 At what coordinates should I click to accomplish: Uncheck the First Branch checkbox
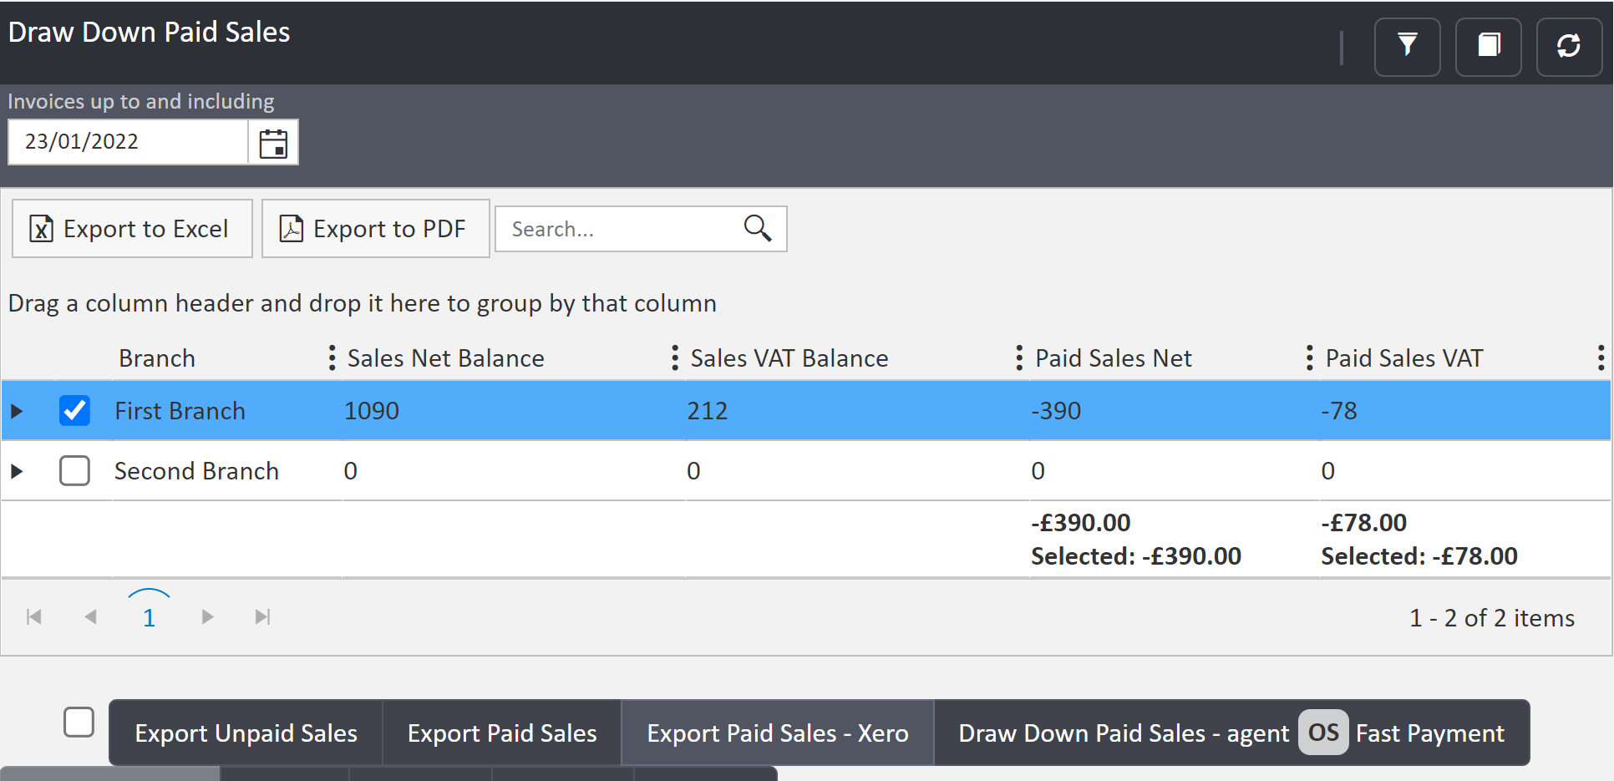pyautogui.click(x=74, y=410)
